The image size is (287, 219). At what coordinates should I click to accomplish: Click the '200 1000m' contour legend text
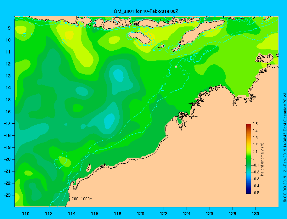pyautogui.click(x=82, y=199)
